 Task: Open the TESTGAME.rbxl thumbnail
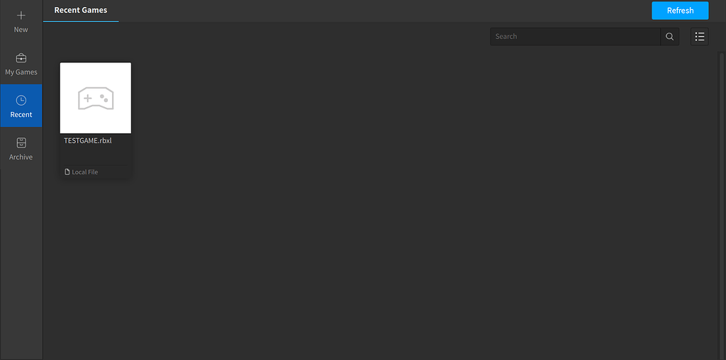(96, 98)
